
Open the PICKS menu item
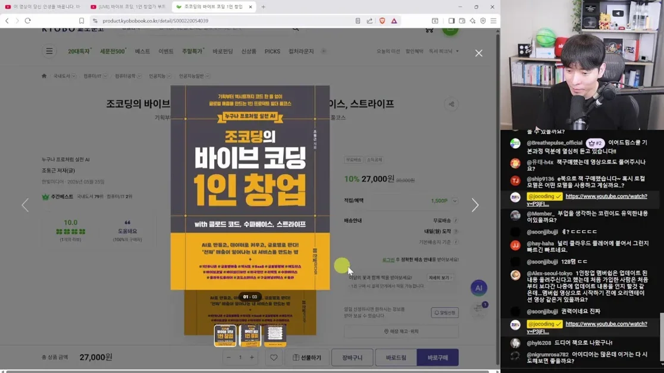pos(273,51)
